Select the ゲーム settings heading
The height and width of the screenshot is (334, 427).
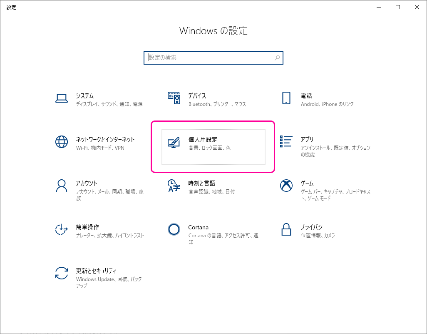coord(307,183)
